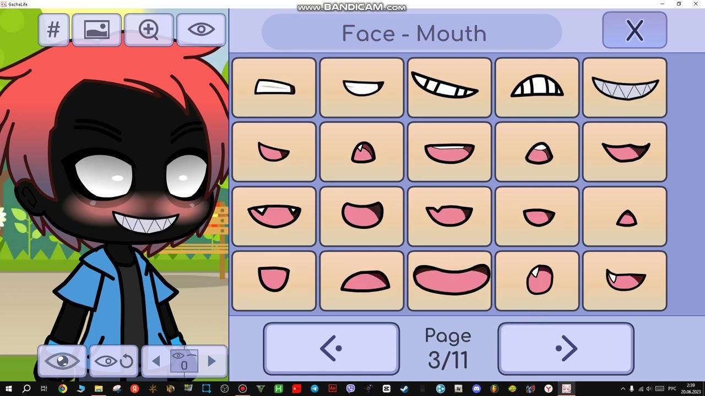Switch the РУС input language indicator
Viewport: 705px width, 396px height.
[x=672, y=389]
